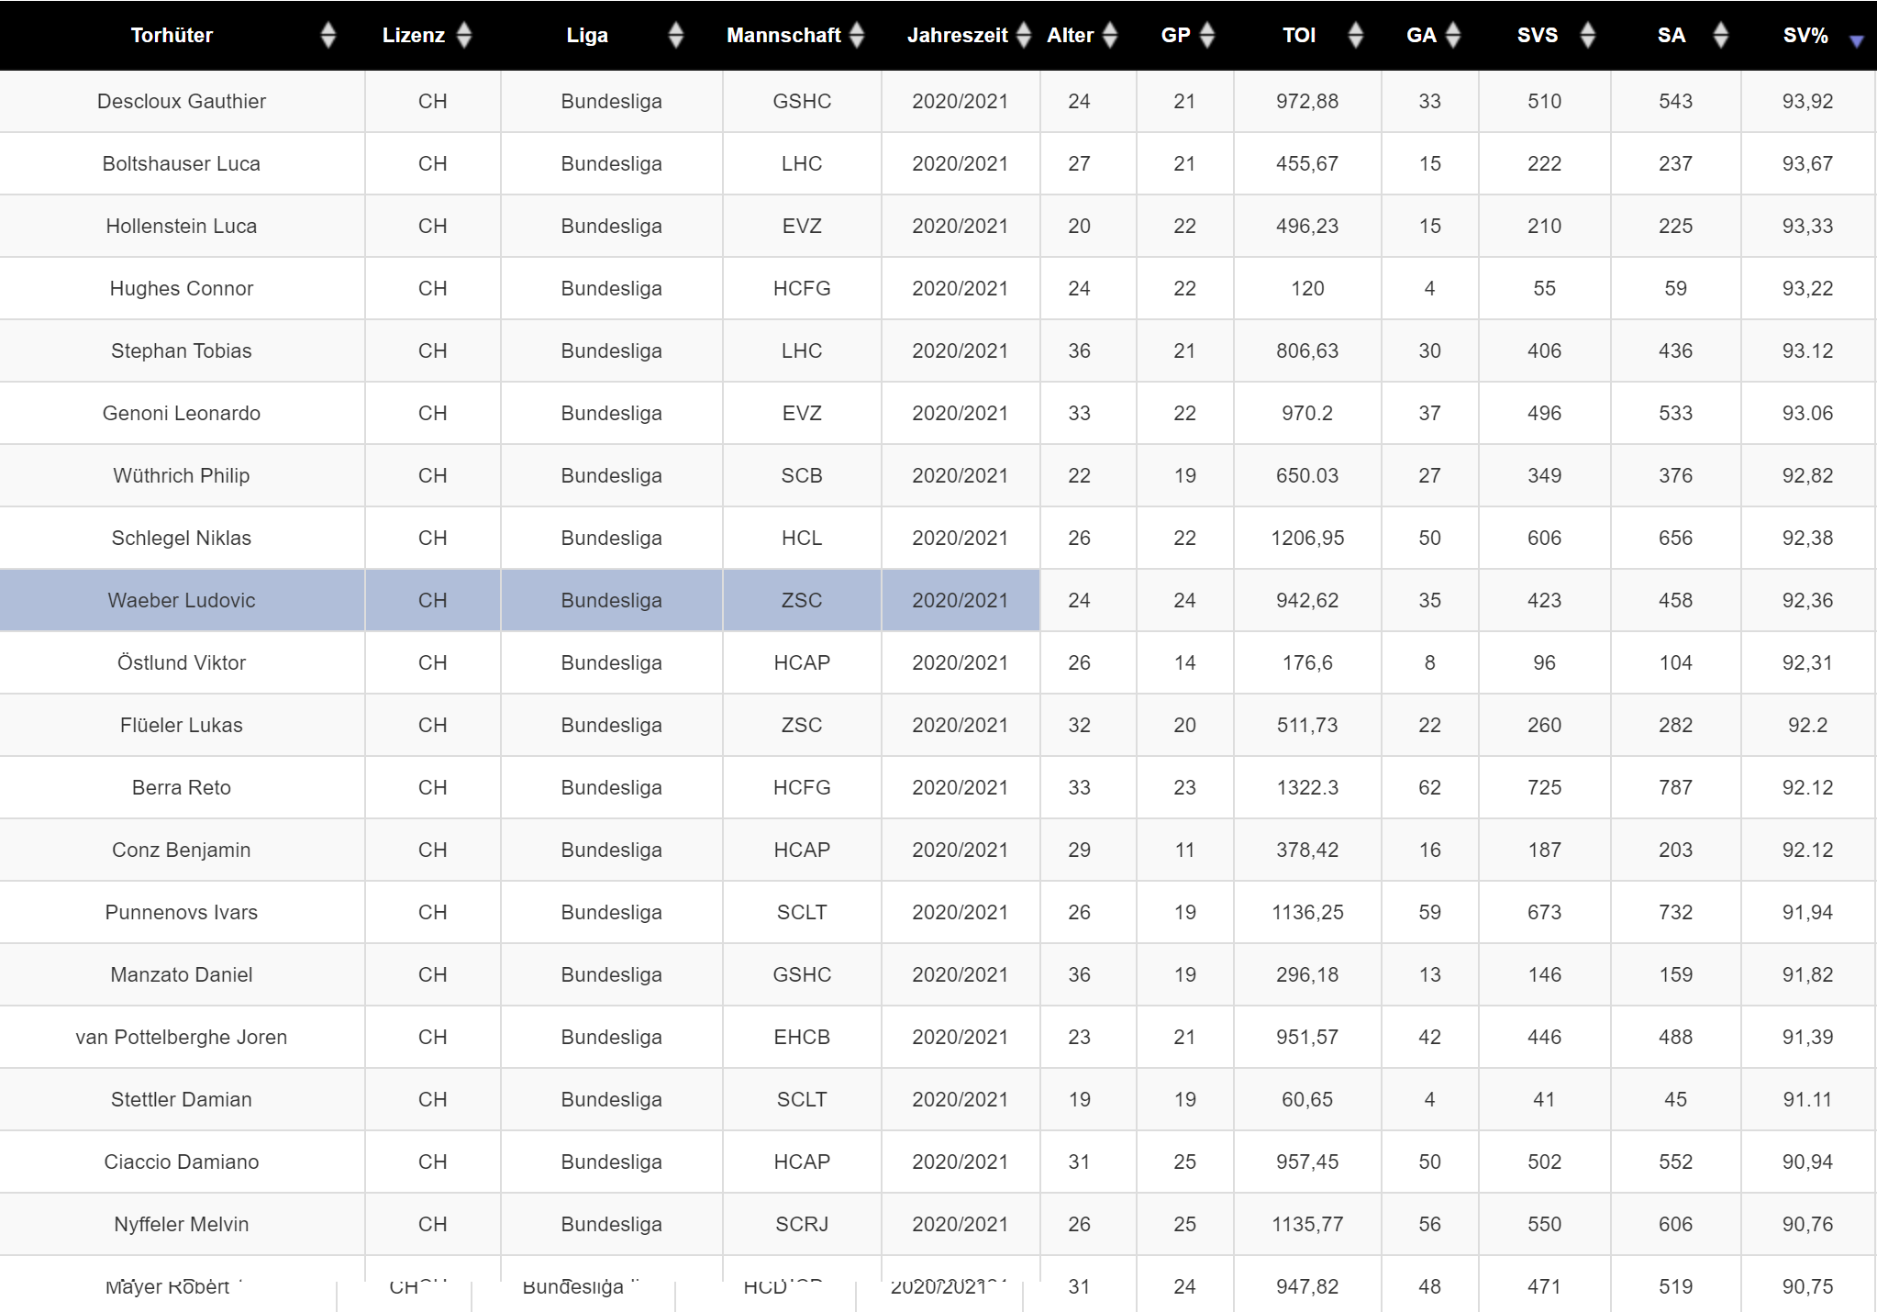Click the Torhüter column header text
1877x1312 pixels.
[x=172, y=36]
